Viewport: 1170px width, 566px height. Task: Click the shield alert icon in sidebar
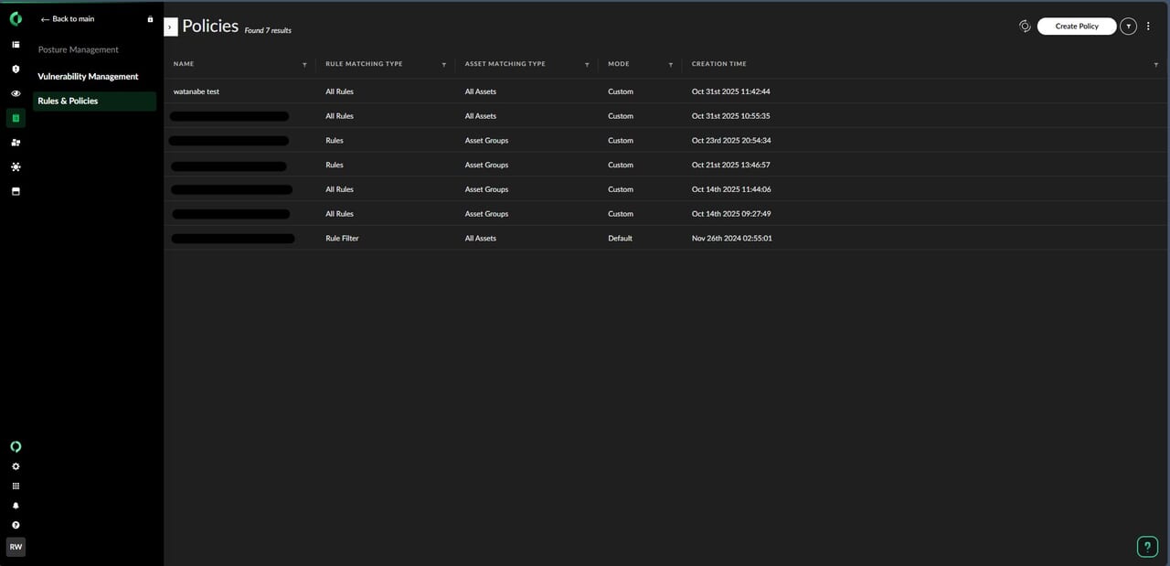pos(16,69)
